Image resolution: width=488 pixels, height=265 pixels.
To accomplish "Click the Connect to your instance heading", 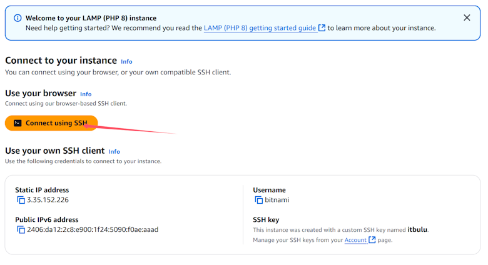I will coord(61,61).
